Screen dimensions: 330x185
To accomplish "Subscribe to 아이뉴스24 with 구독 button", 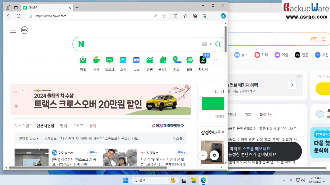I will tap(93, 153).
